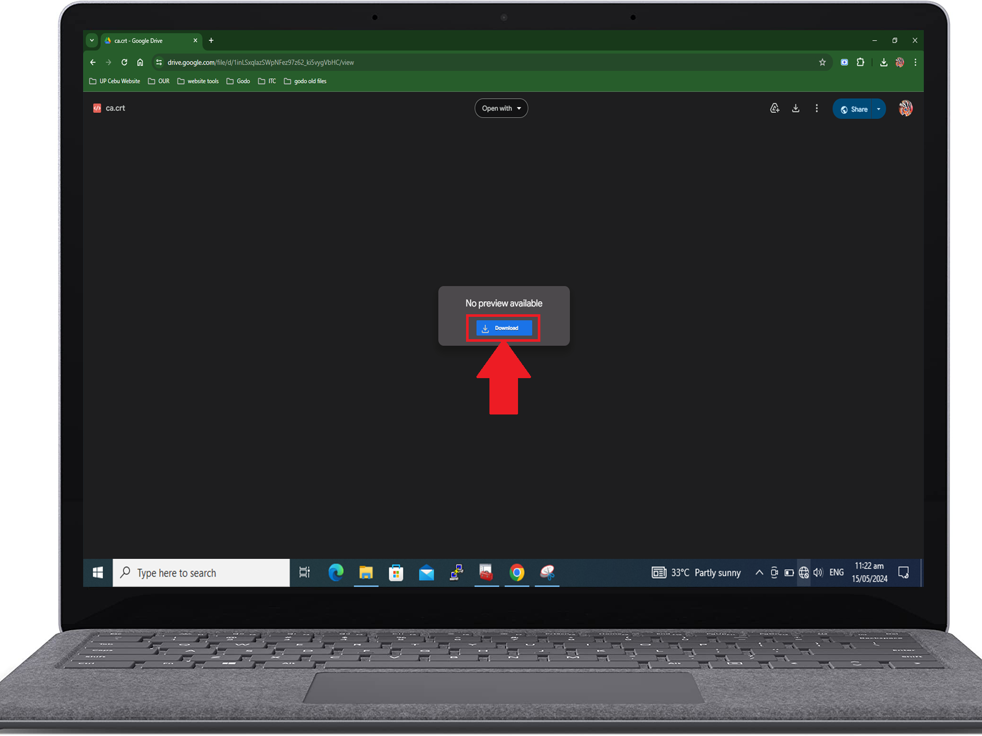Bookmark this page with the star

822,62
